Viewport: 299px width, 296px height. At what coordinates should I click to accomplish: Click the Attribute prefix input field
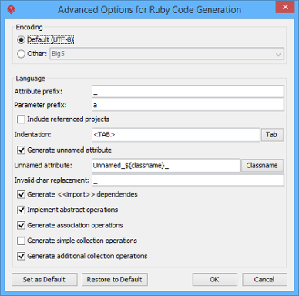point(188,92)
